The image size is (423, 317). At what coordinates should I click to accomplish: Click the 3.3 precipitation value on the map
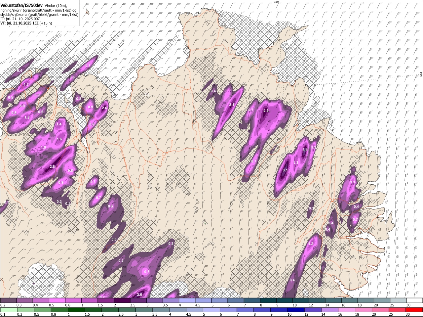click(305, 150)
